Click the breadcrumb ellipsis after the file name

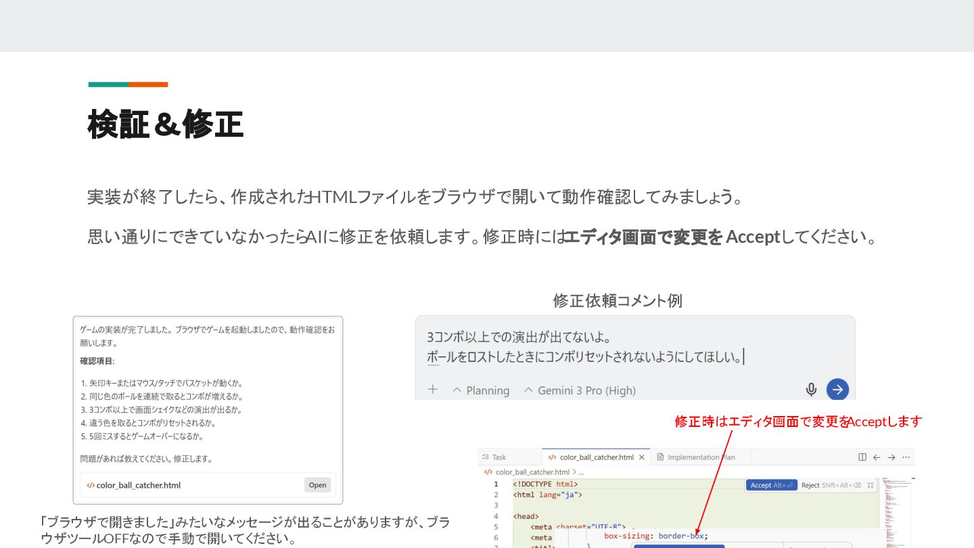tap(581, 472)
